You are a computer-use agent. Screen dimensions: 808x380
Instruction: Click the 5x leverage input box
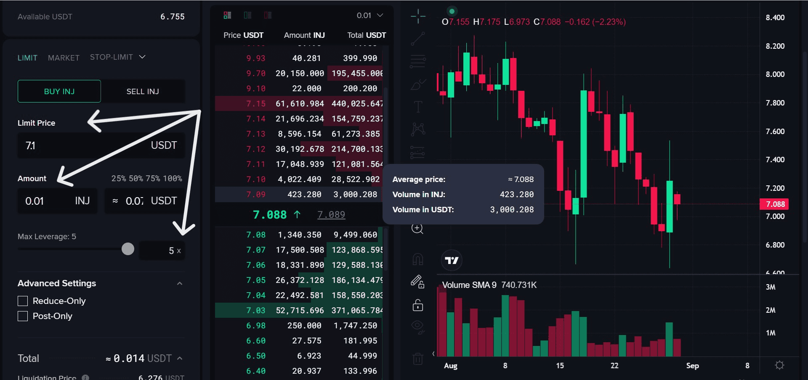point(162,251)
